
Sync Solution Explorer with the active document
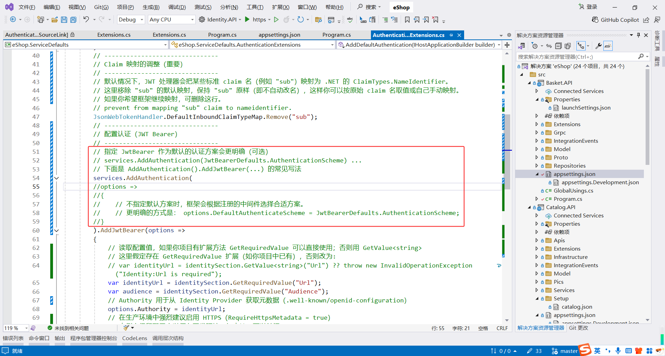click(x=549, y=46)
